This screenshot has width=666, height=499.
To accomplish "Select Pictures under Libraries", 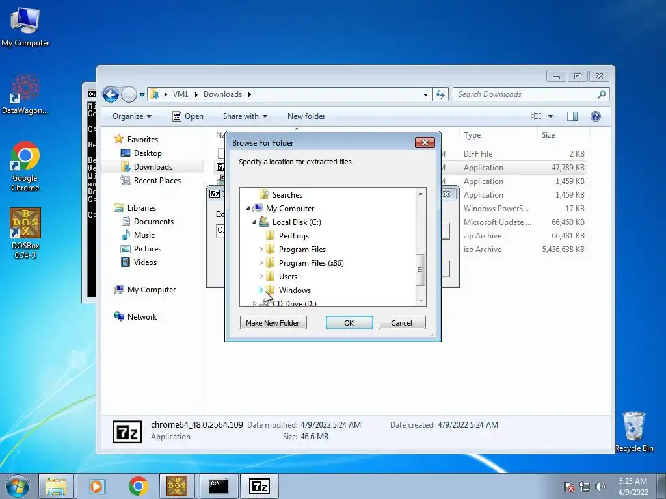I will (x=148, y=249).
